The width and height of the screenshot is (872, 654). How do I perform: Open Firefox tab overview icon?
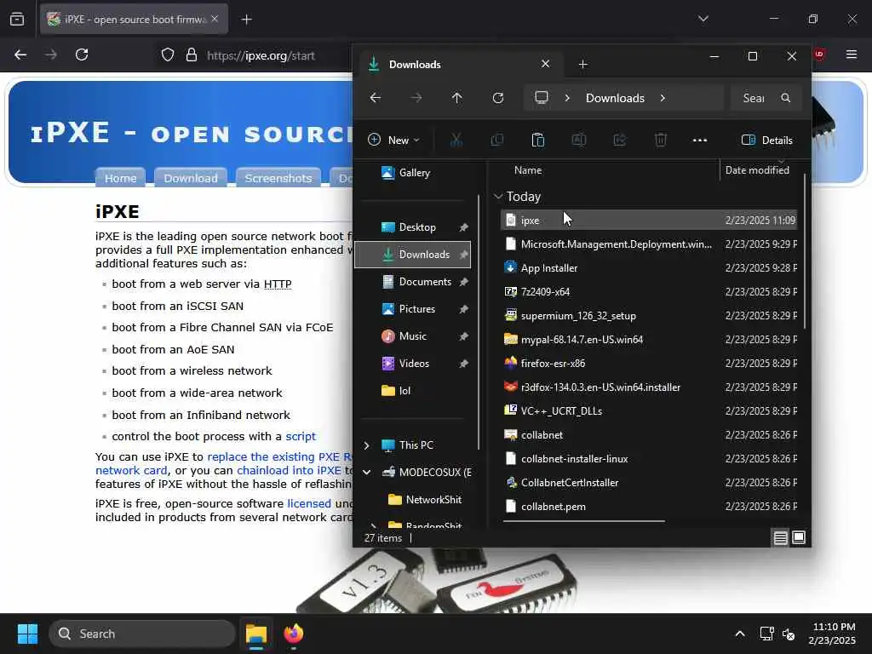[17, 19]
